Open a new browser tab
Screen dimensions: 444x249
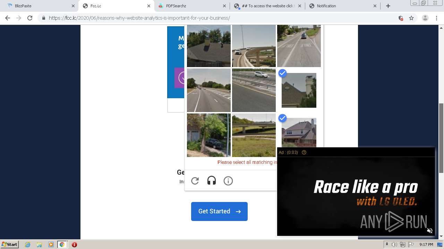click(x=388, y=6)
